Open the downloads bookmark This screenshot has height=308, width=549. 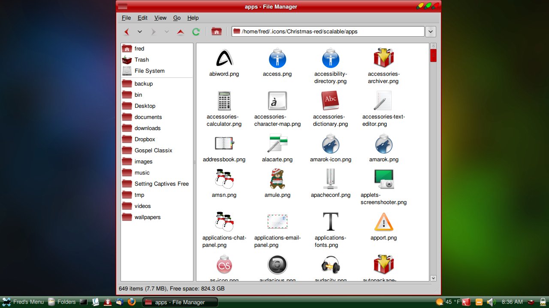157,128
